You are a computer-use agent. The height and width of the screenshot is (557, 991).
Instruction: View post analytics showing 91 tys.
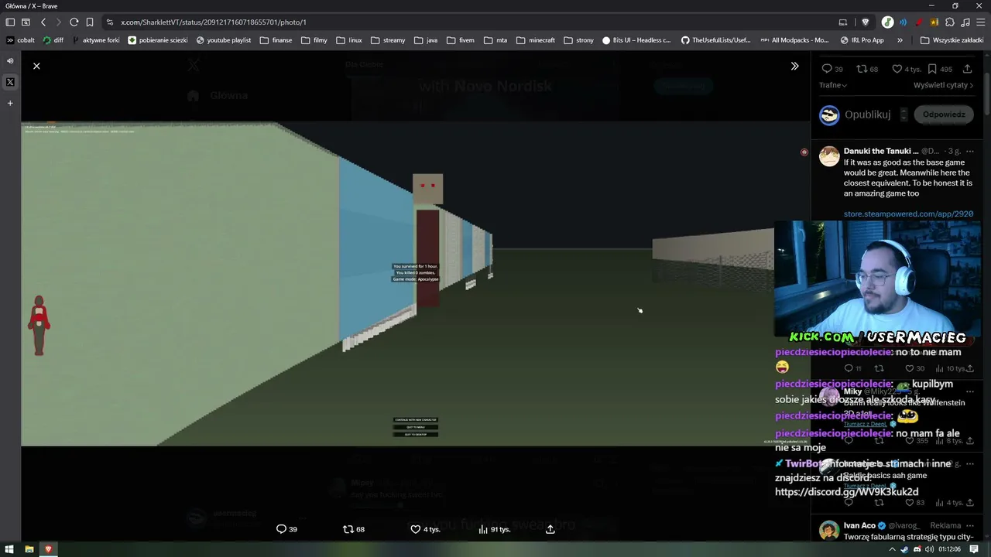point(494,529)
